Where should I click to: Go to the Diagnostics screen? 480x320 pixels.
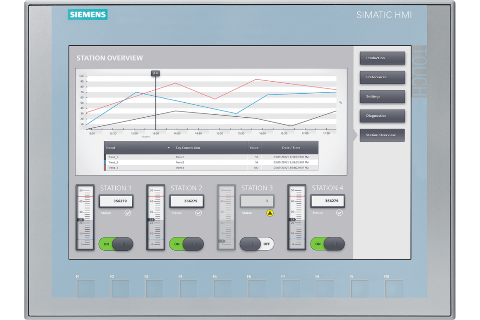[382, 116]
